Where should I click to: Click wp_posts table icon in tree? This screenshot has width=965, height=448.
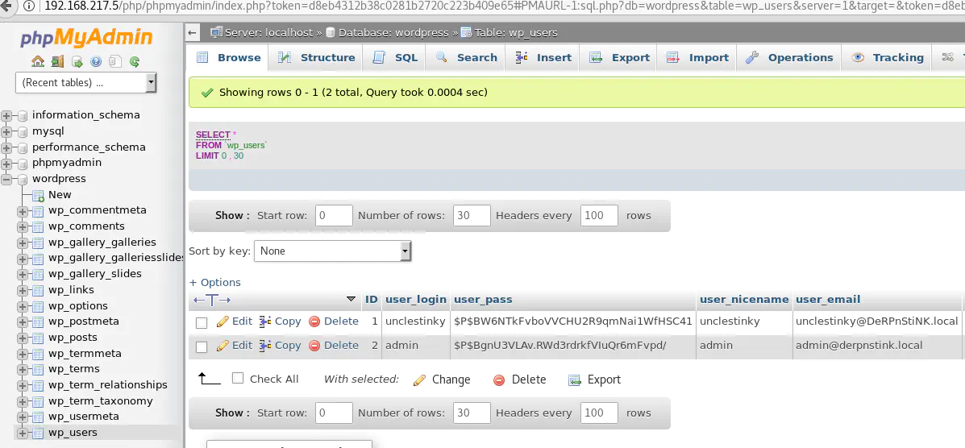(x=38, y=338)
